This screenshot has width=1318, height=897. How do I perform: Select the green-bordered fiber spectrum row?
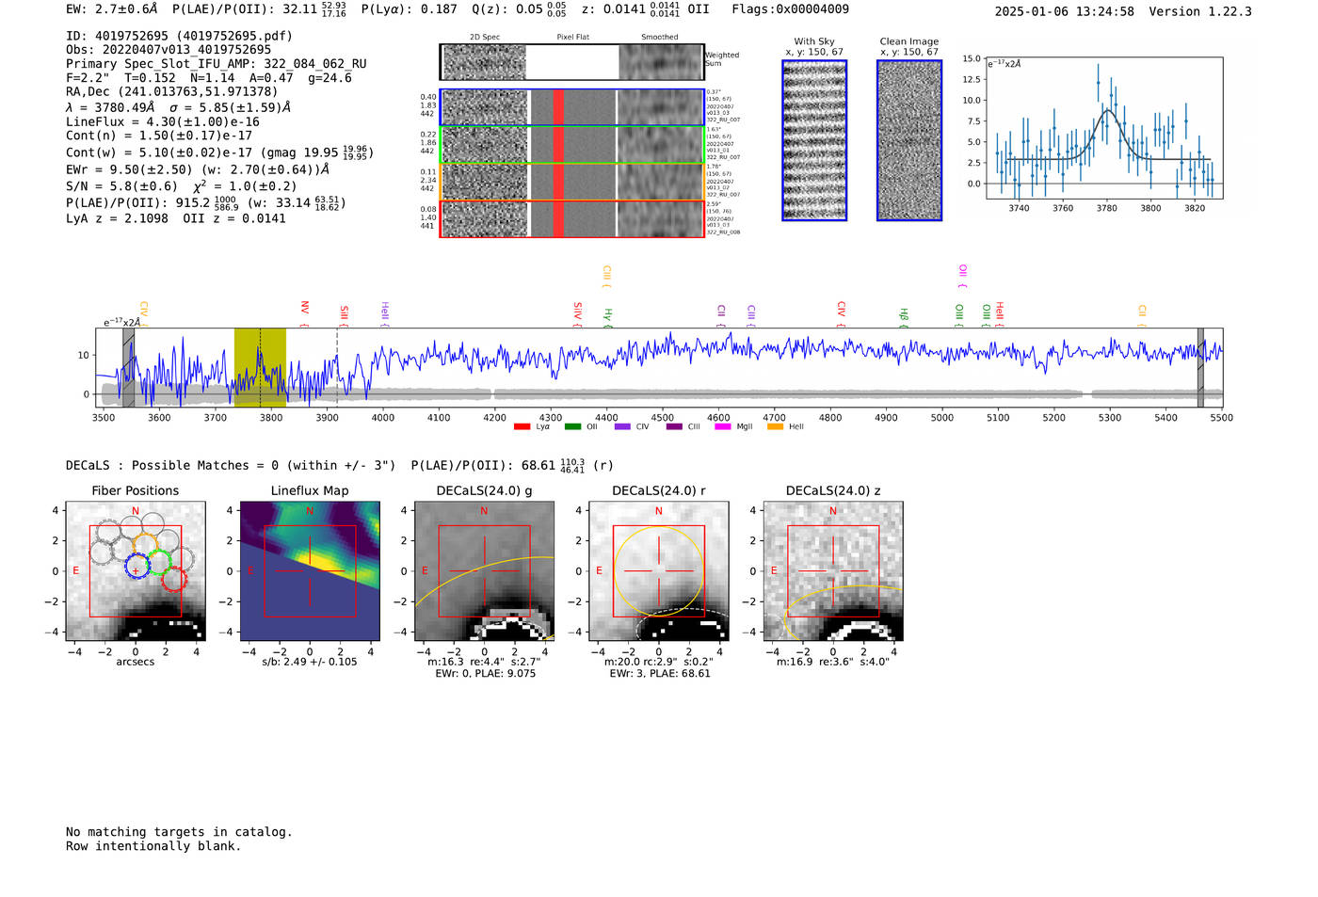(571, 145)
